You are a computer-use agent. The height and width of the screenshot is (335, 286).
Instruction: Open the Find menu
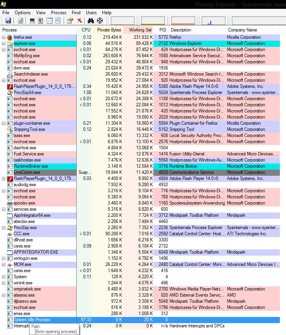click(x=76, y=13)
